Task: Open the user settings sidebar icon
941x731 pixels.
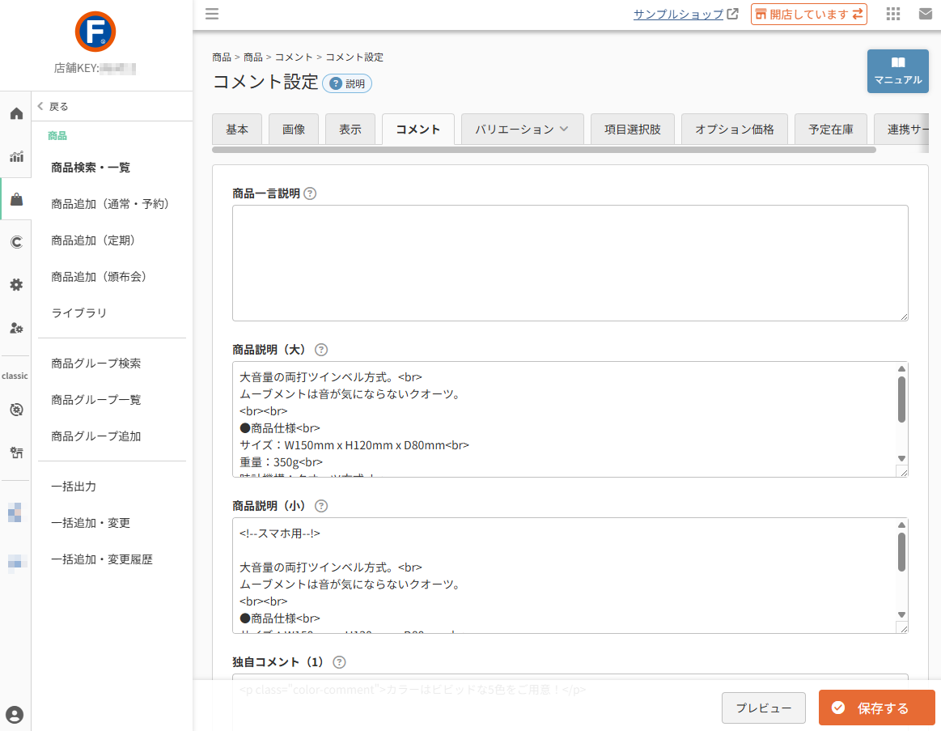Action: [16, 328]
